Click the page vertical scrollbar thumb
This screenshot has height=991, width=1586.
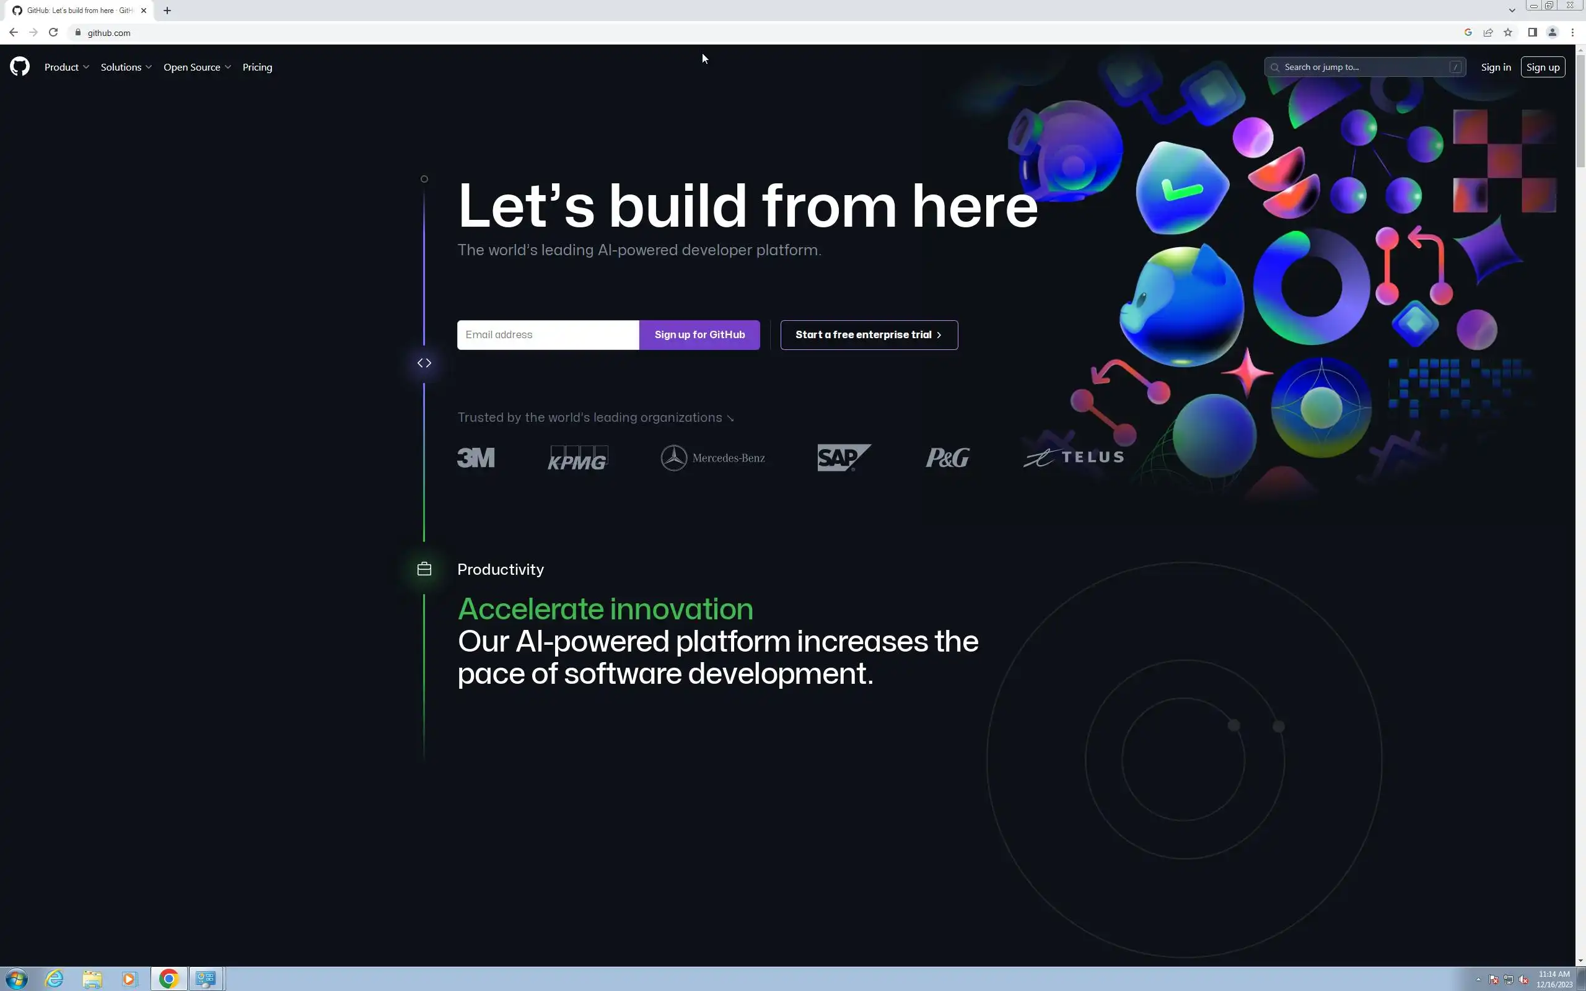[1580, 111]
